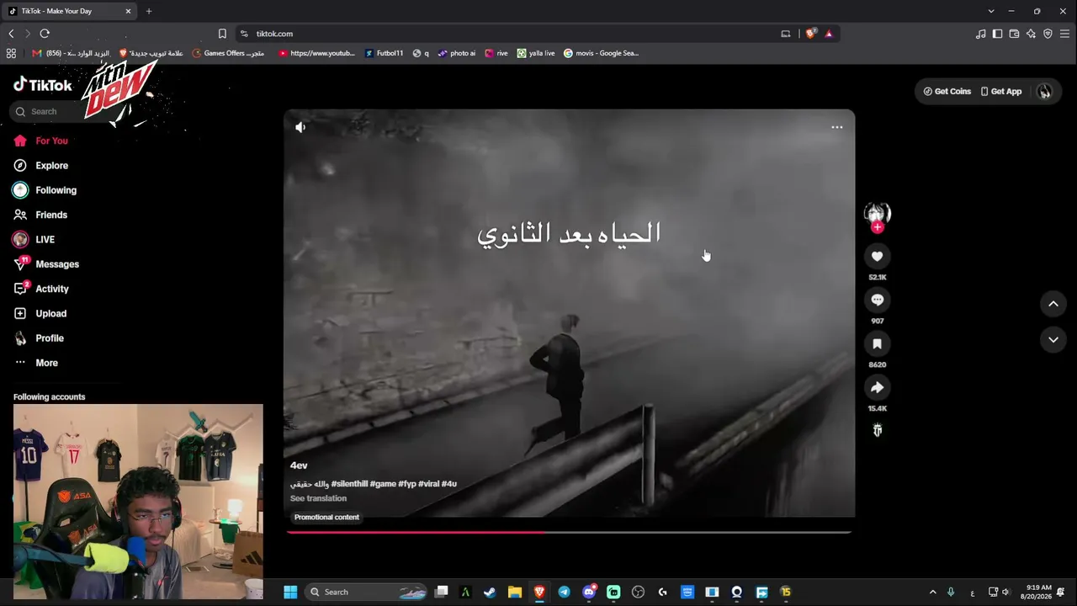
Task: Open the Gmail inbox bookmark
Action: click(71, 53)
